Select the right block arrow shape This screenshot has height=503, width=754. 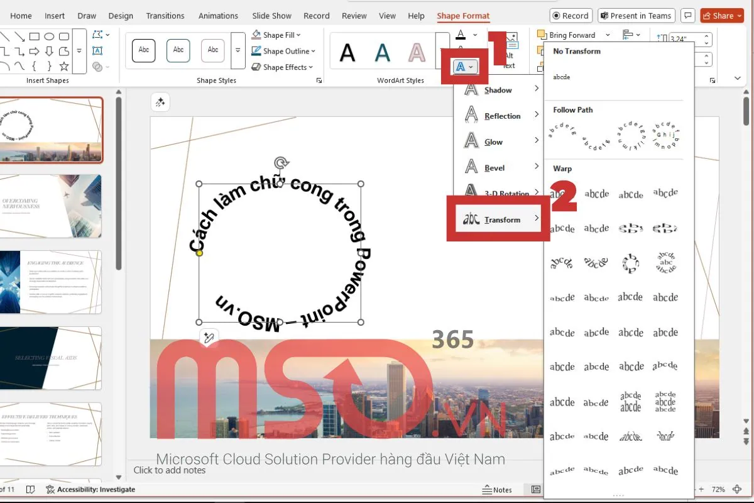(x=35, y=51)
